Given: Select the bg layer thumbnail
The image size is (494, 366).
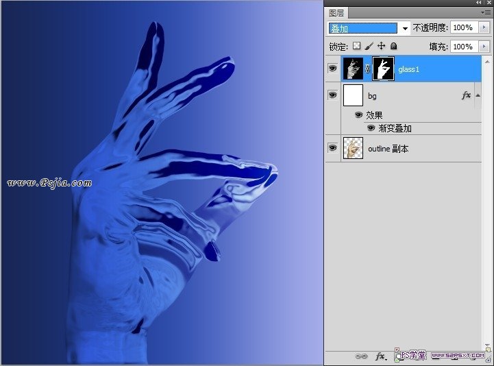Looking at the screenshot, I should [x=353, y=95].
